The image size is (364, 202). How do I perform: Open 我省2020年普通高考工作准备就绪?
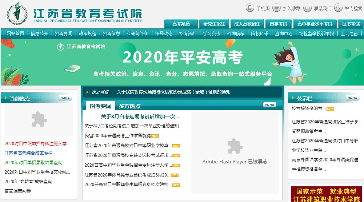tap(118, 135)
